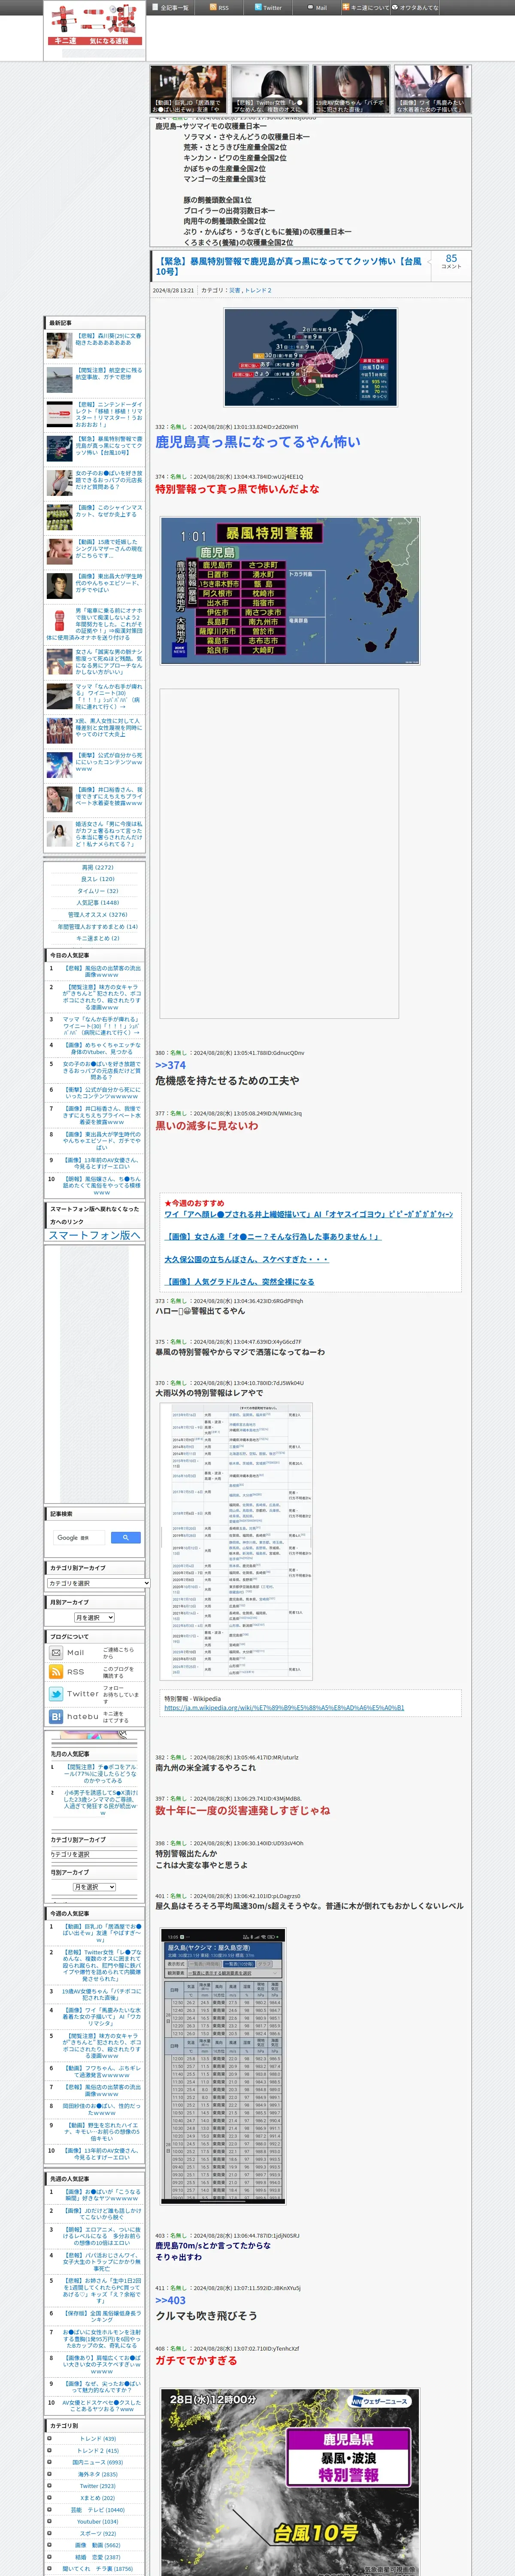
Task: Open Twitter text link in top menu
Action: pyautogui.click(x=272, y=8)
